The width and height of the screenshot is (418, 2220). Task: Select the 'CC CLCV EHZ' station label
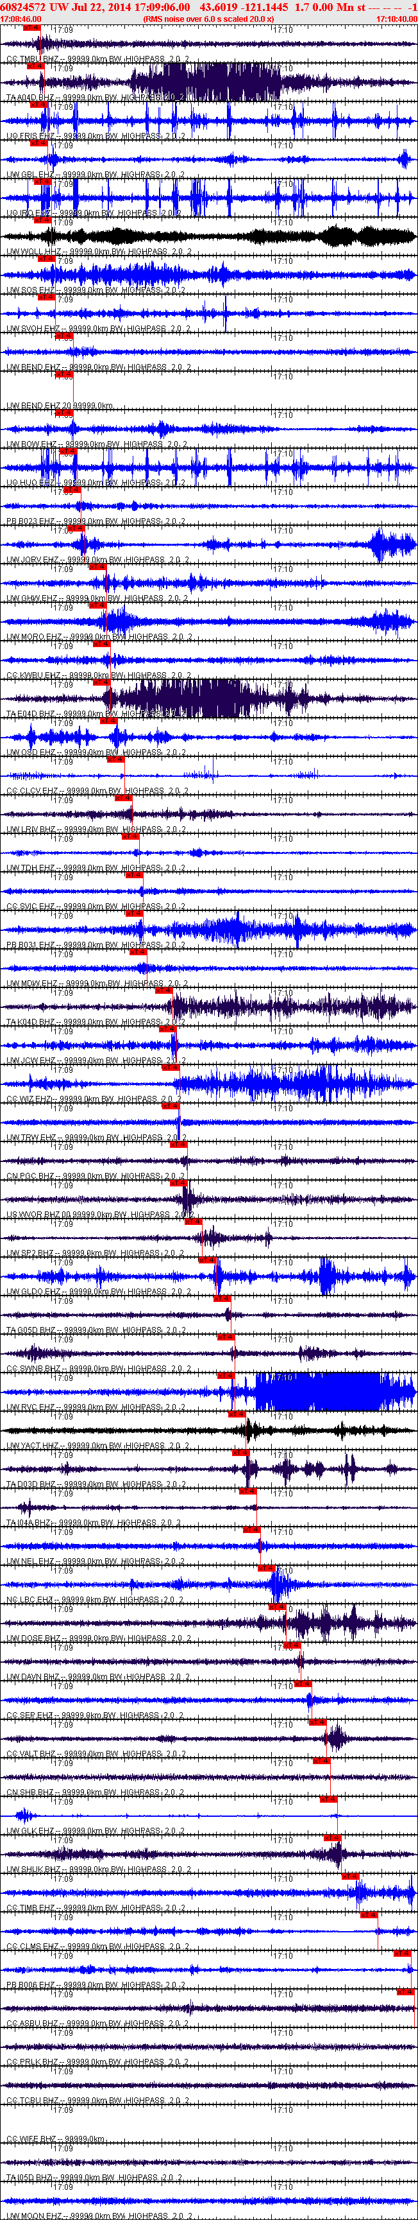coord(32,791)
